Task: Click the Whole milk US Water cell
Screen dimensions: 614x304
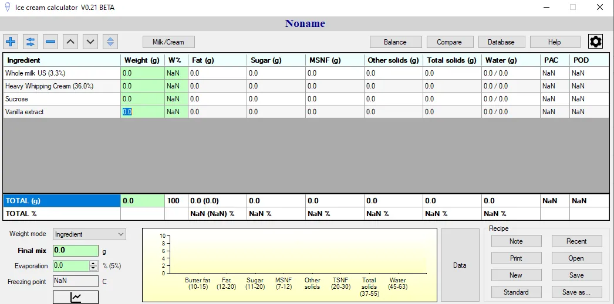Action: 511,73
